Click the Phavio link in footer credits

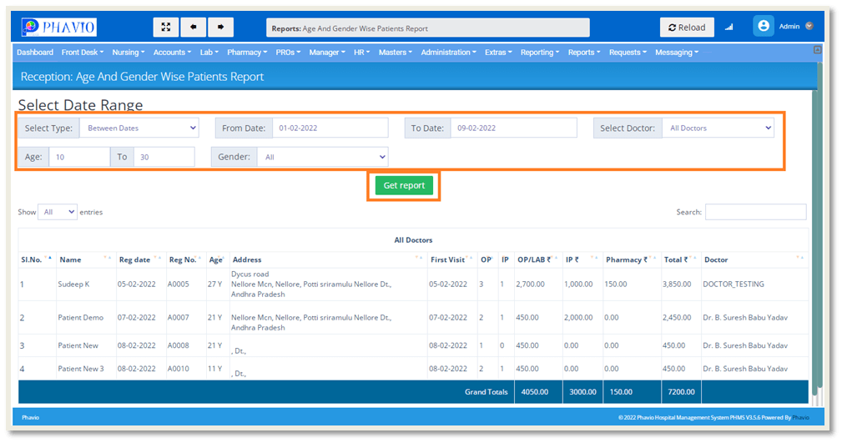coord(800,417)
